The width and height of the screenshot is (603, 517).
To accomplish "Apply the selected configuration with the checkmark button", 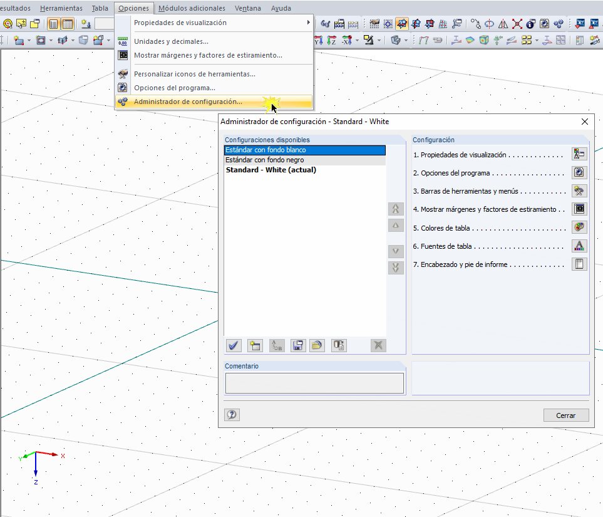I will pyautogui.click(x=233, y=345).
